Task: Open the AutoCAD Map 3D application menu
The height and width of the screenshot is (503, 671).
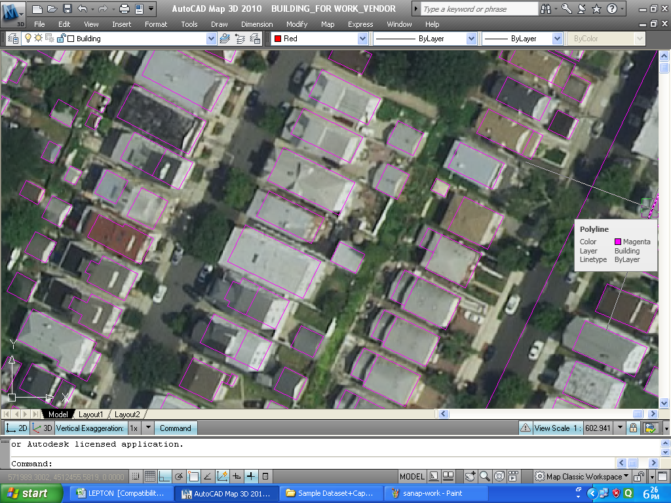Action: coord(13,14)
